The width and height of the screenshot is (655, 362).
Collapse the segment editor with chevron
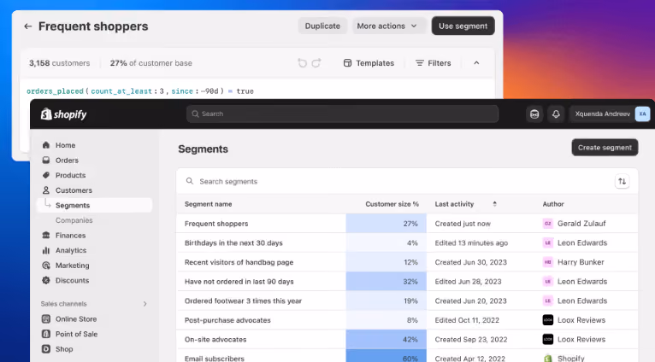(x=476, y=63)
